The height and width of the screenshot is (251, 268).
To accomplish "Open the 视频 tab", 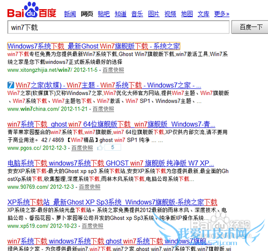I will (170, 14).
